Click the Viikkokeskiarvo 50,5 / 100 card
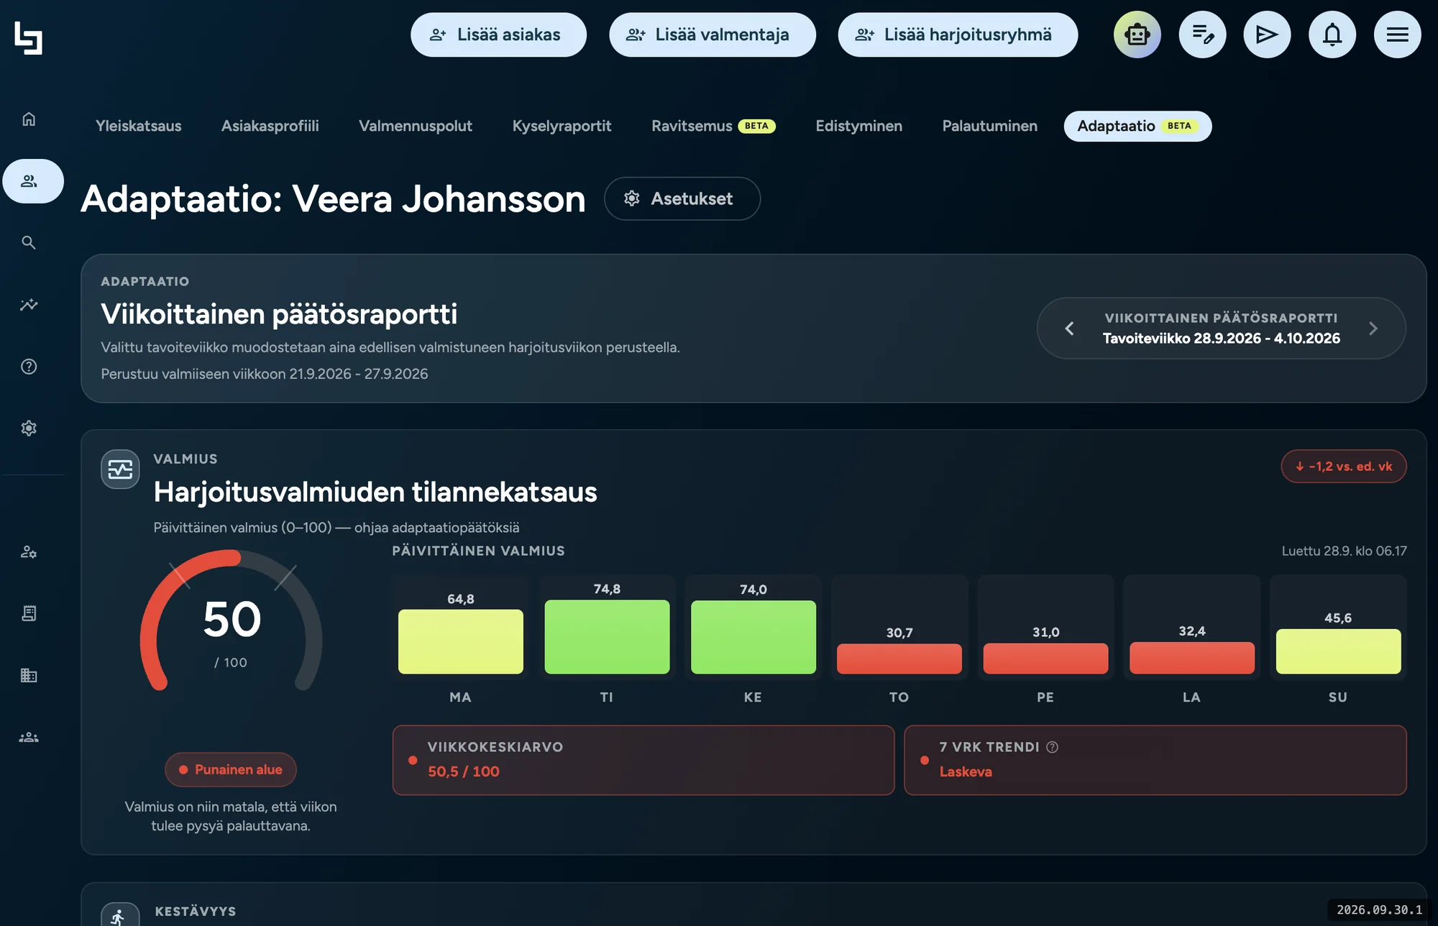 click(644, 760)
